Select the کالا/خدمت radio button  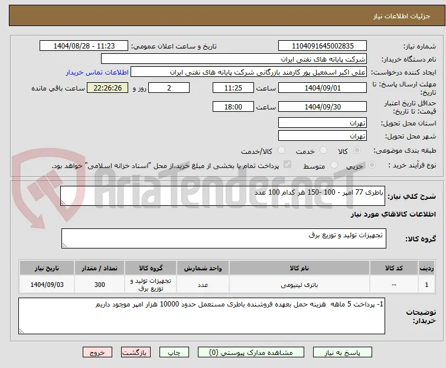281,150
